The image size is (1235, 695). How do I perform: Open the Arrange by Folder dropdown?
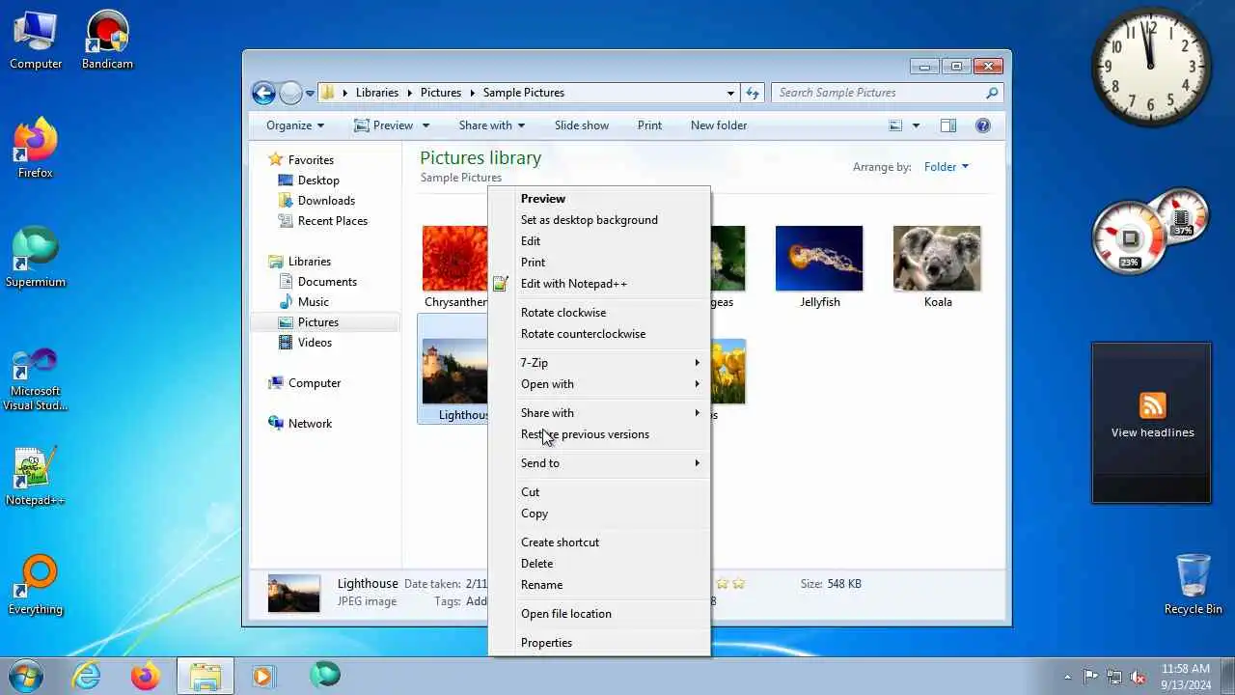tap(946, 167)
